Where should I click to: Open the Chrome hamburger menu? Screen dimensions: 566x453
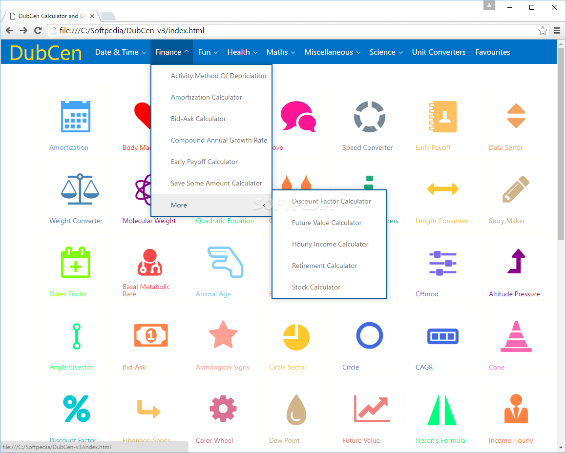[x=557, y=31]
